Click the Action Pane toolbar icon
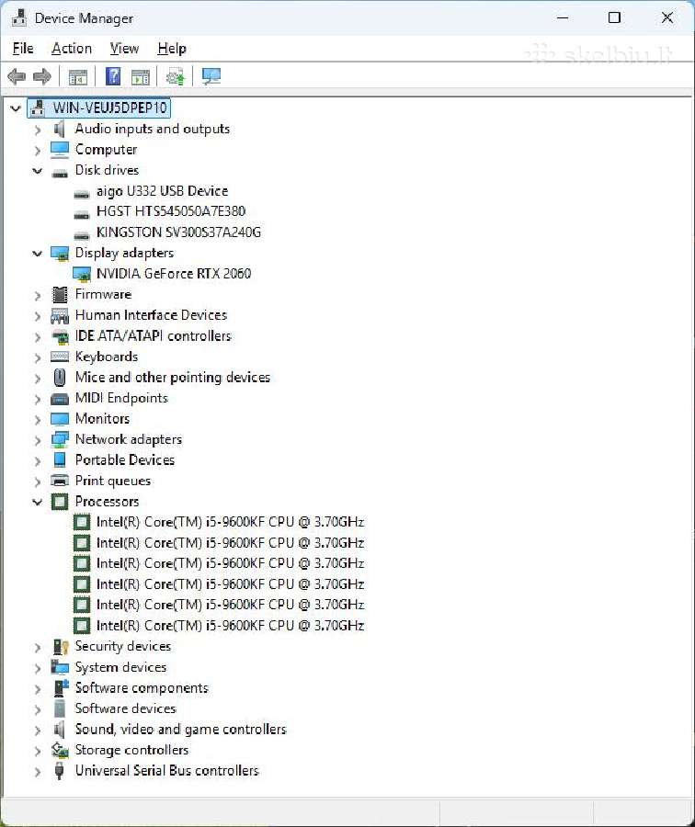This screenshot has height=827, width=695. click(141, 77)
